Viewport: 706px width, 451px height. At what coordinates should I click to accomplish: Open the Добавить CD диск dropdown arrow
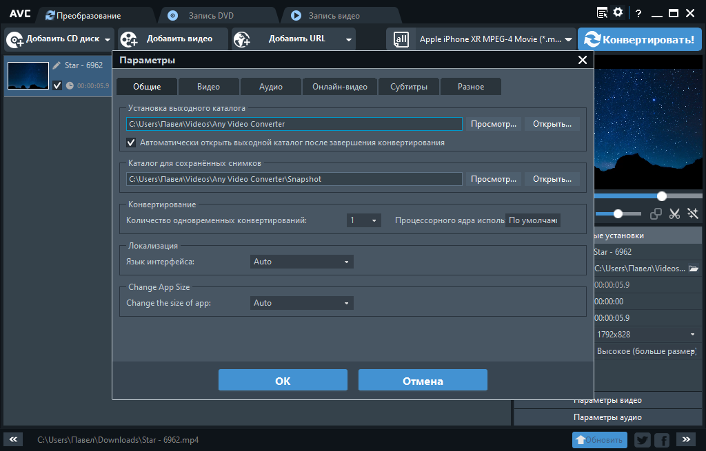point(108,39)
